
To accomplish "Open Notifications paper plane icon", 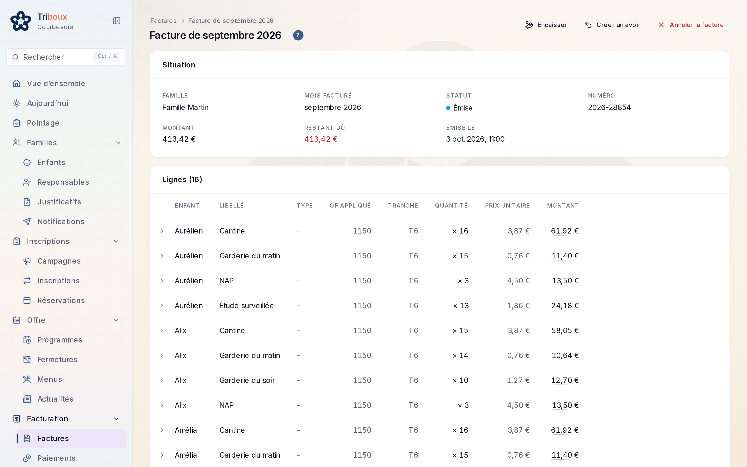I will tap(27, 222).
